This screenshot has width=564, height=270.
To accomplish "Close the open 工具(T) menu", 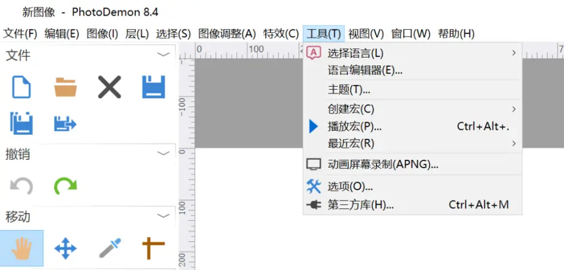I will tap(323, 34).
